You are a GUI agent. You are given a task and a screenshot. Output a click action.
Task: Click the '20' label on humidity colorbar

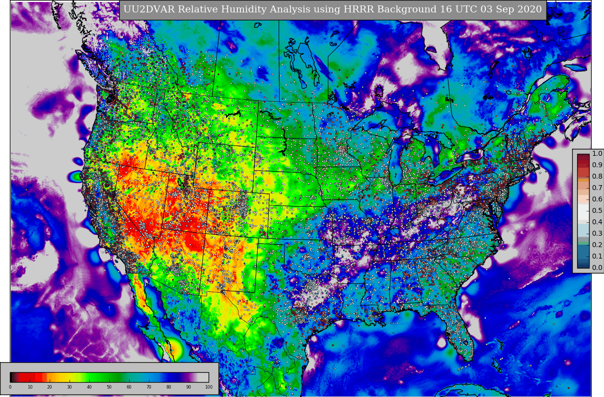[x=50, y=387]
